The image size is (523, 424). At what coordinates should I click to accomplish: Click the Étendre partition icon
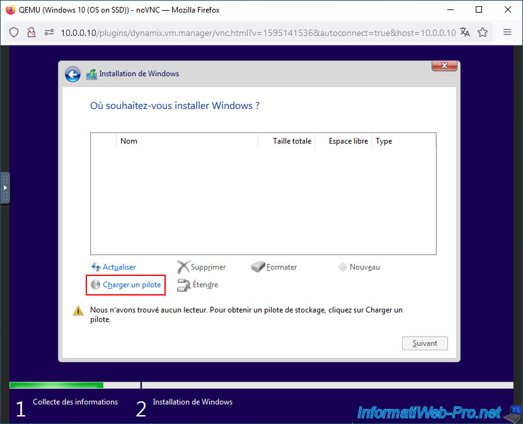[183, 285]
